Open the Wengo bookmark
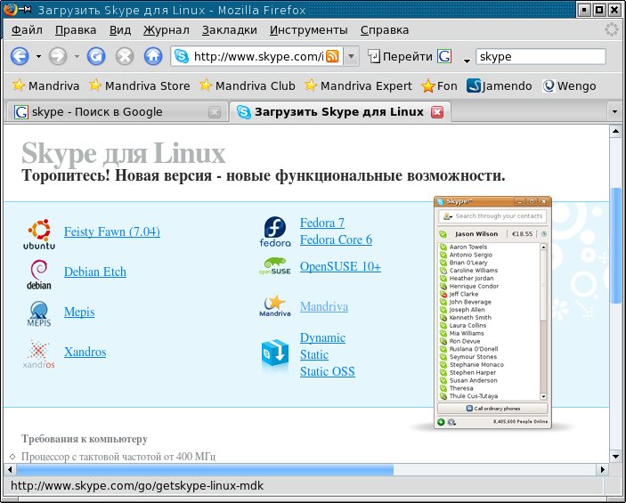This screenshot has width=626, height=503. click(569, 85)
